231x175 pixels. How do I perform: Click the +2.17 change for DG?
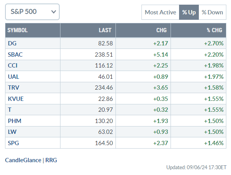160,43
